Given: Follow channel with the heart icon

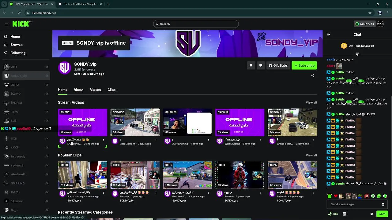Looking at the screenshot, I should (261, 65).
